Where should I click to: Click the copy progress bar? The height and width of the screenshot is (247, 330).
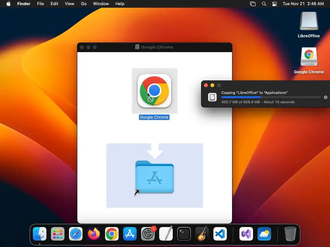pos(271,97)
